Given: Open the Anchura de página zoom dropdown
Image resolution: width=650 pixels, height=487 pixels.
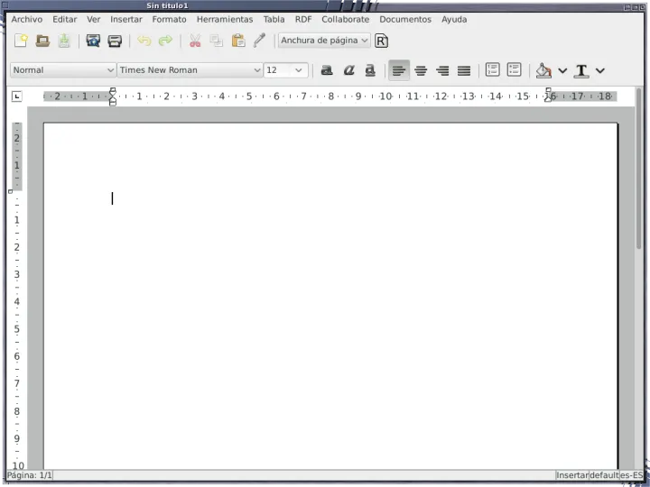Looking at the screenshot, I should pyautogui.click(x=365, y=41).
